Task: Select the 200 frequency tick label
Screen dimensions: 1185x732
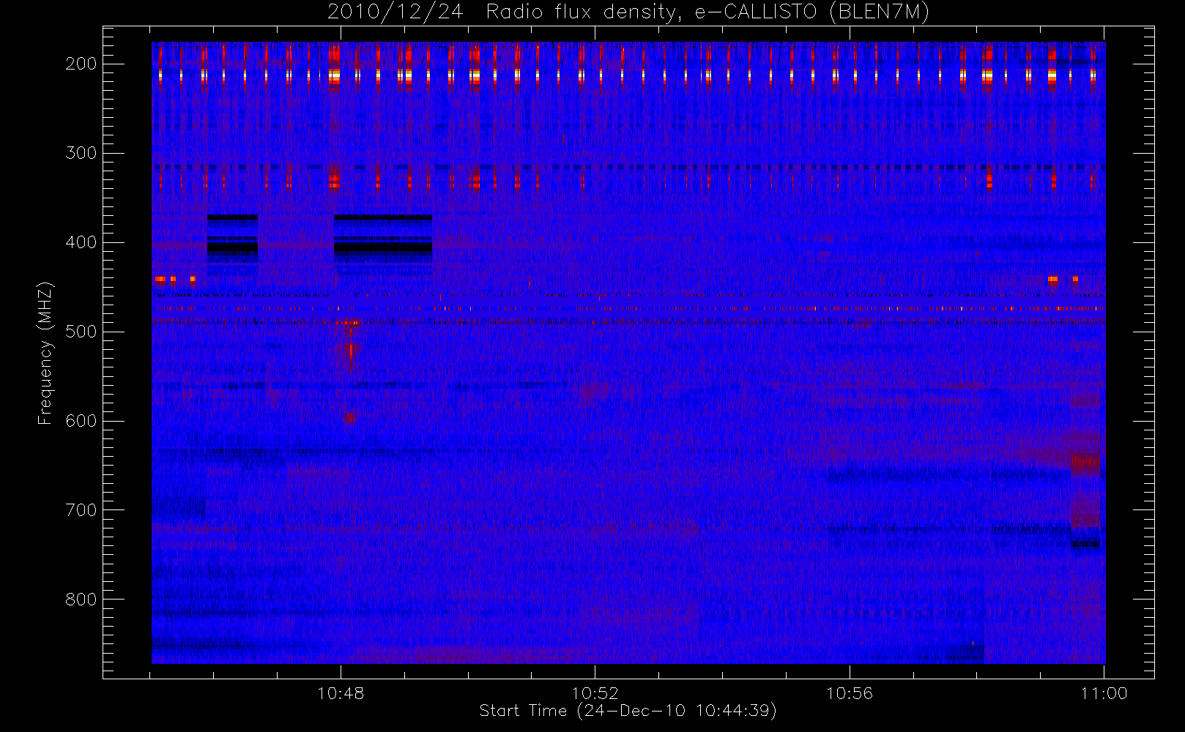Action: pyautogui.click(x=81, y=64)
